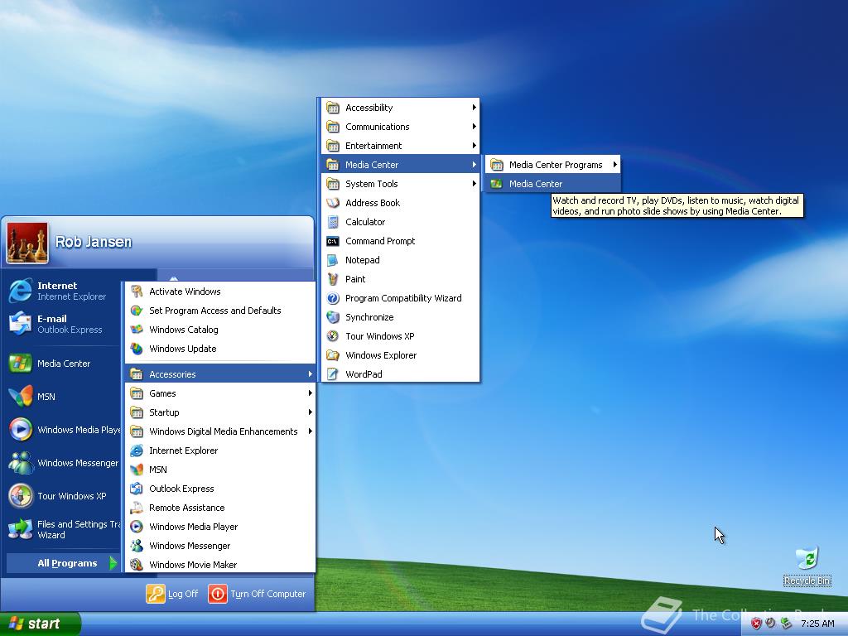Open Windows Messenger in All Programs list
Image resolution: width=848 pixels, height=636 pixels.
(220, 546)
